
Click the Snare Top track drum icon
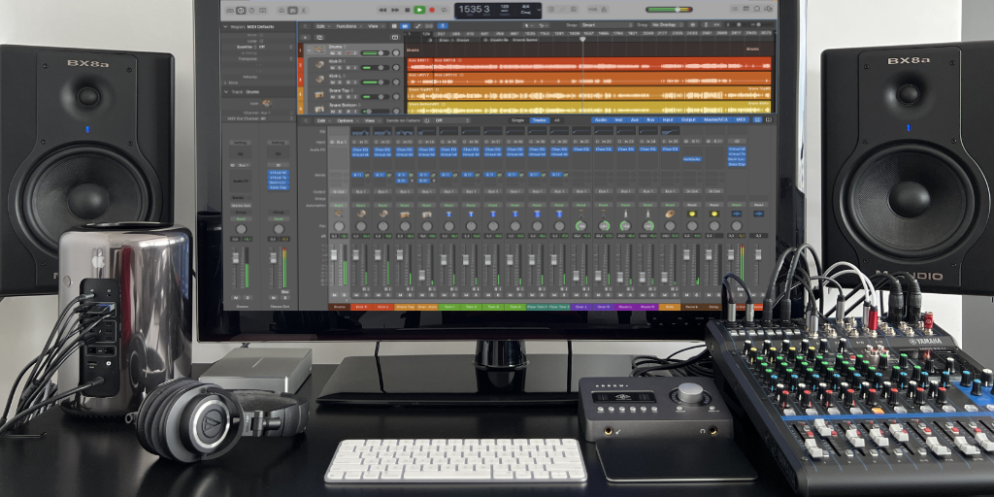(319, 96)
